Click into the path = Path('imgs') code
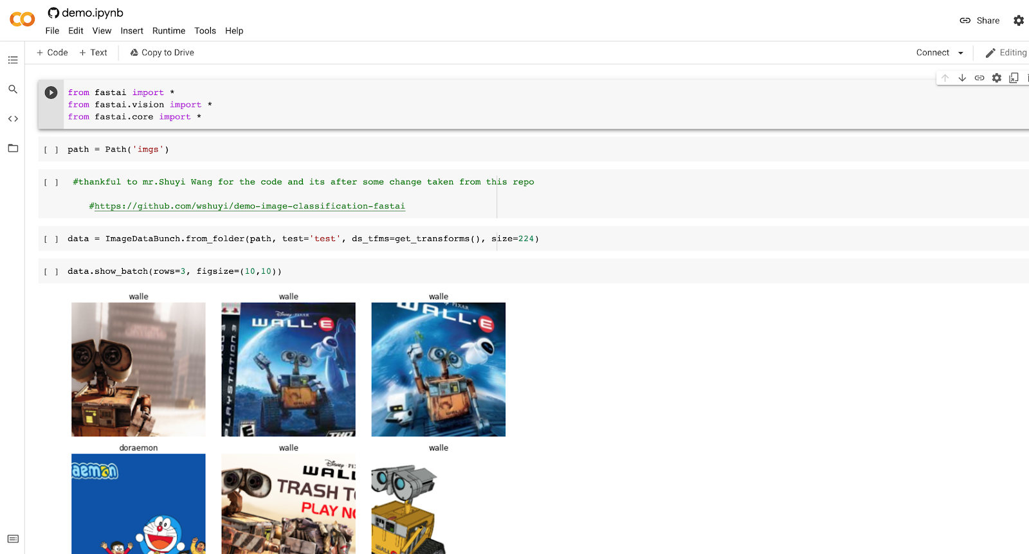The image size is (1029, 554). click(x=118, y=149)
